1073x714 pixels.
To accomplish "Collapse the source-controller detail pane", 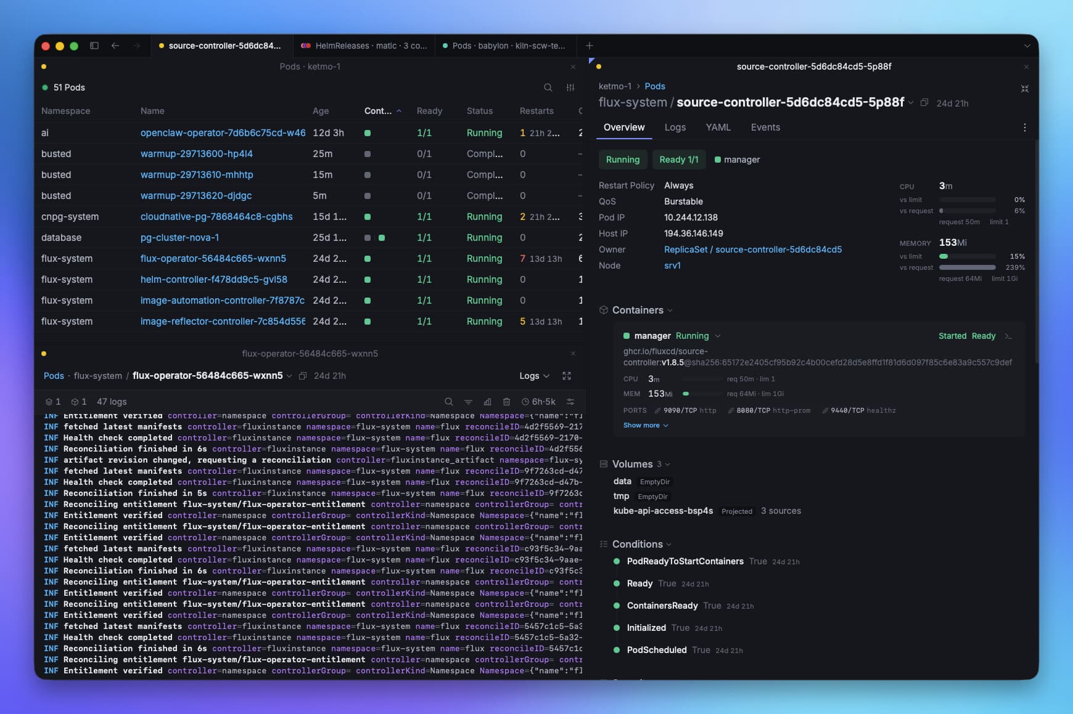I will click(1025, 89).
